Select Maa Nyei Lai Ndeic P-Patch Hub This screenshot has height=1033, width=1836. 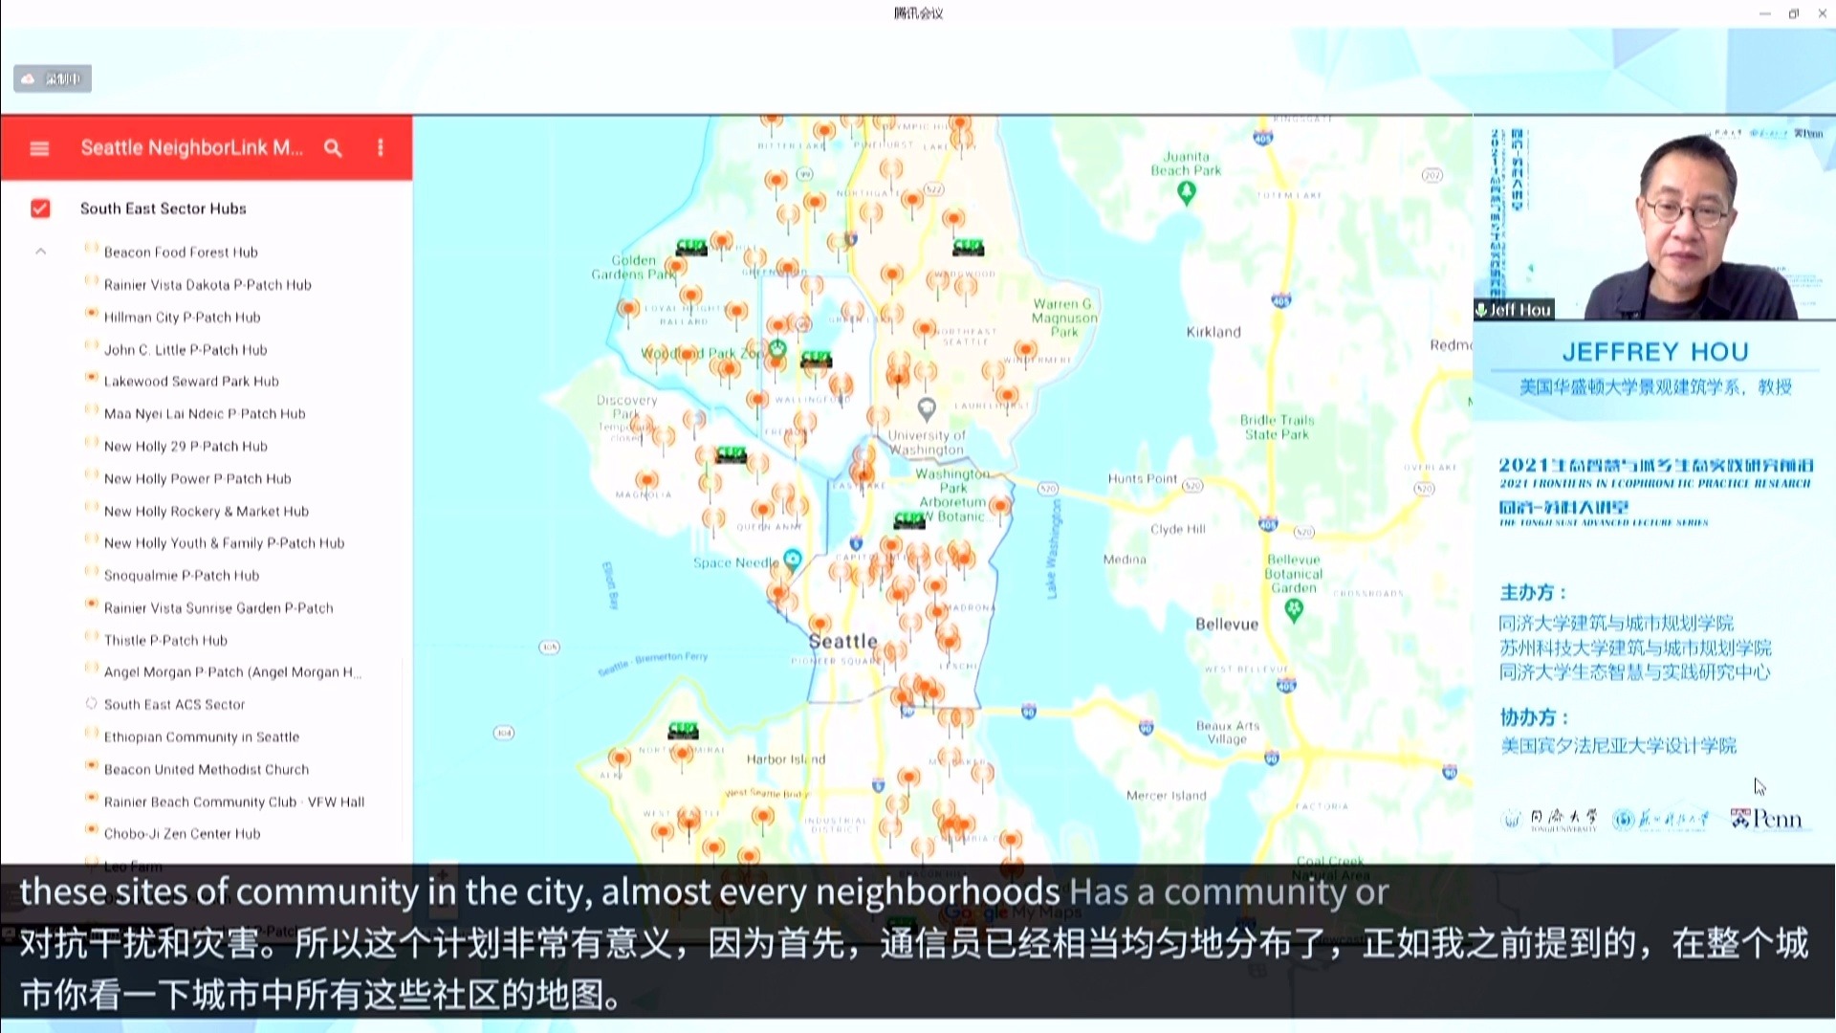point(205,414)
